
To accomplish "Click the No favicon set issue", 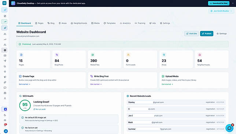I will point(69,129).
